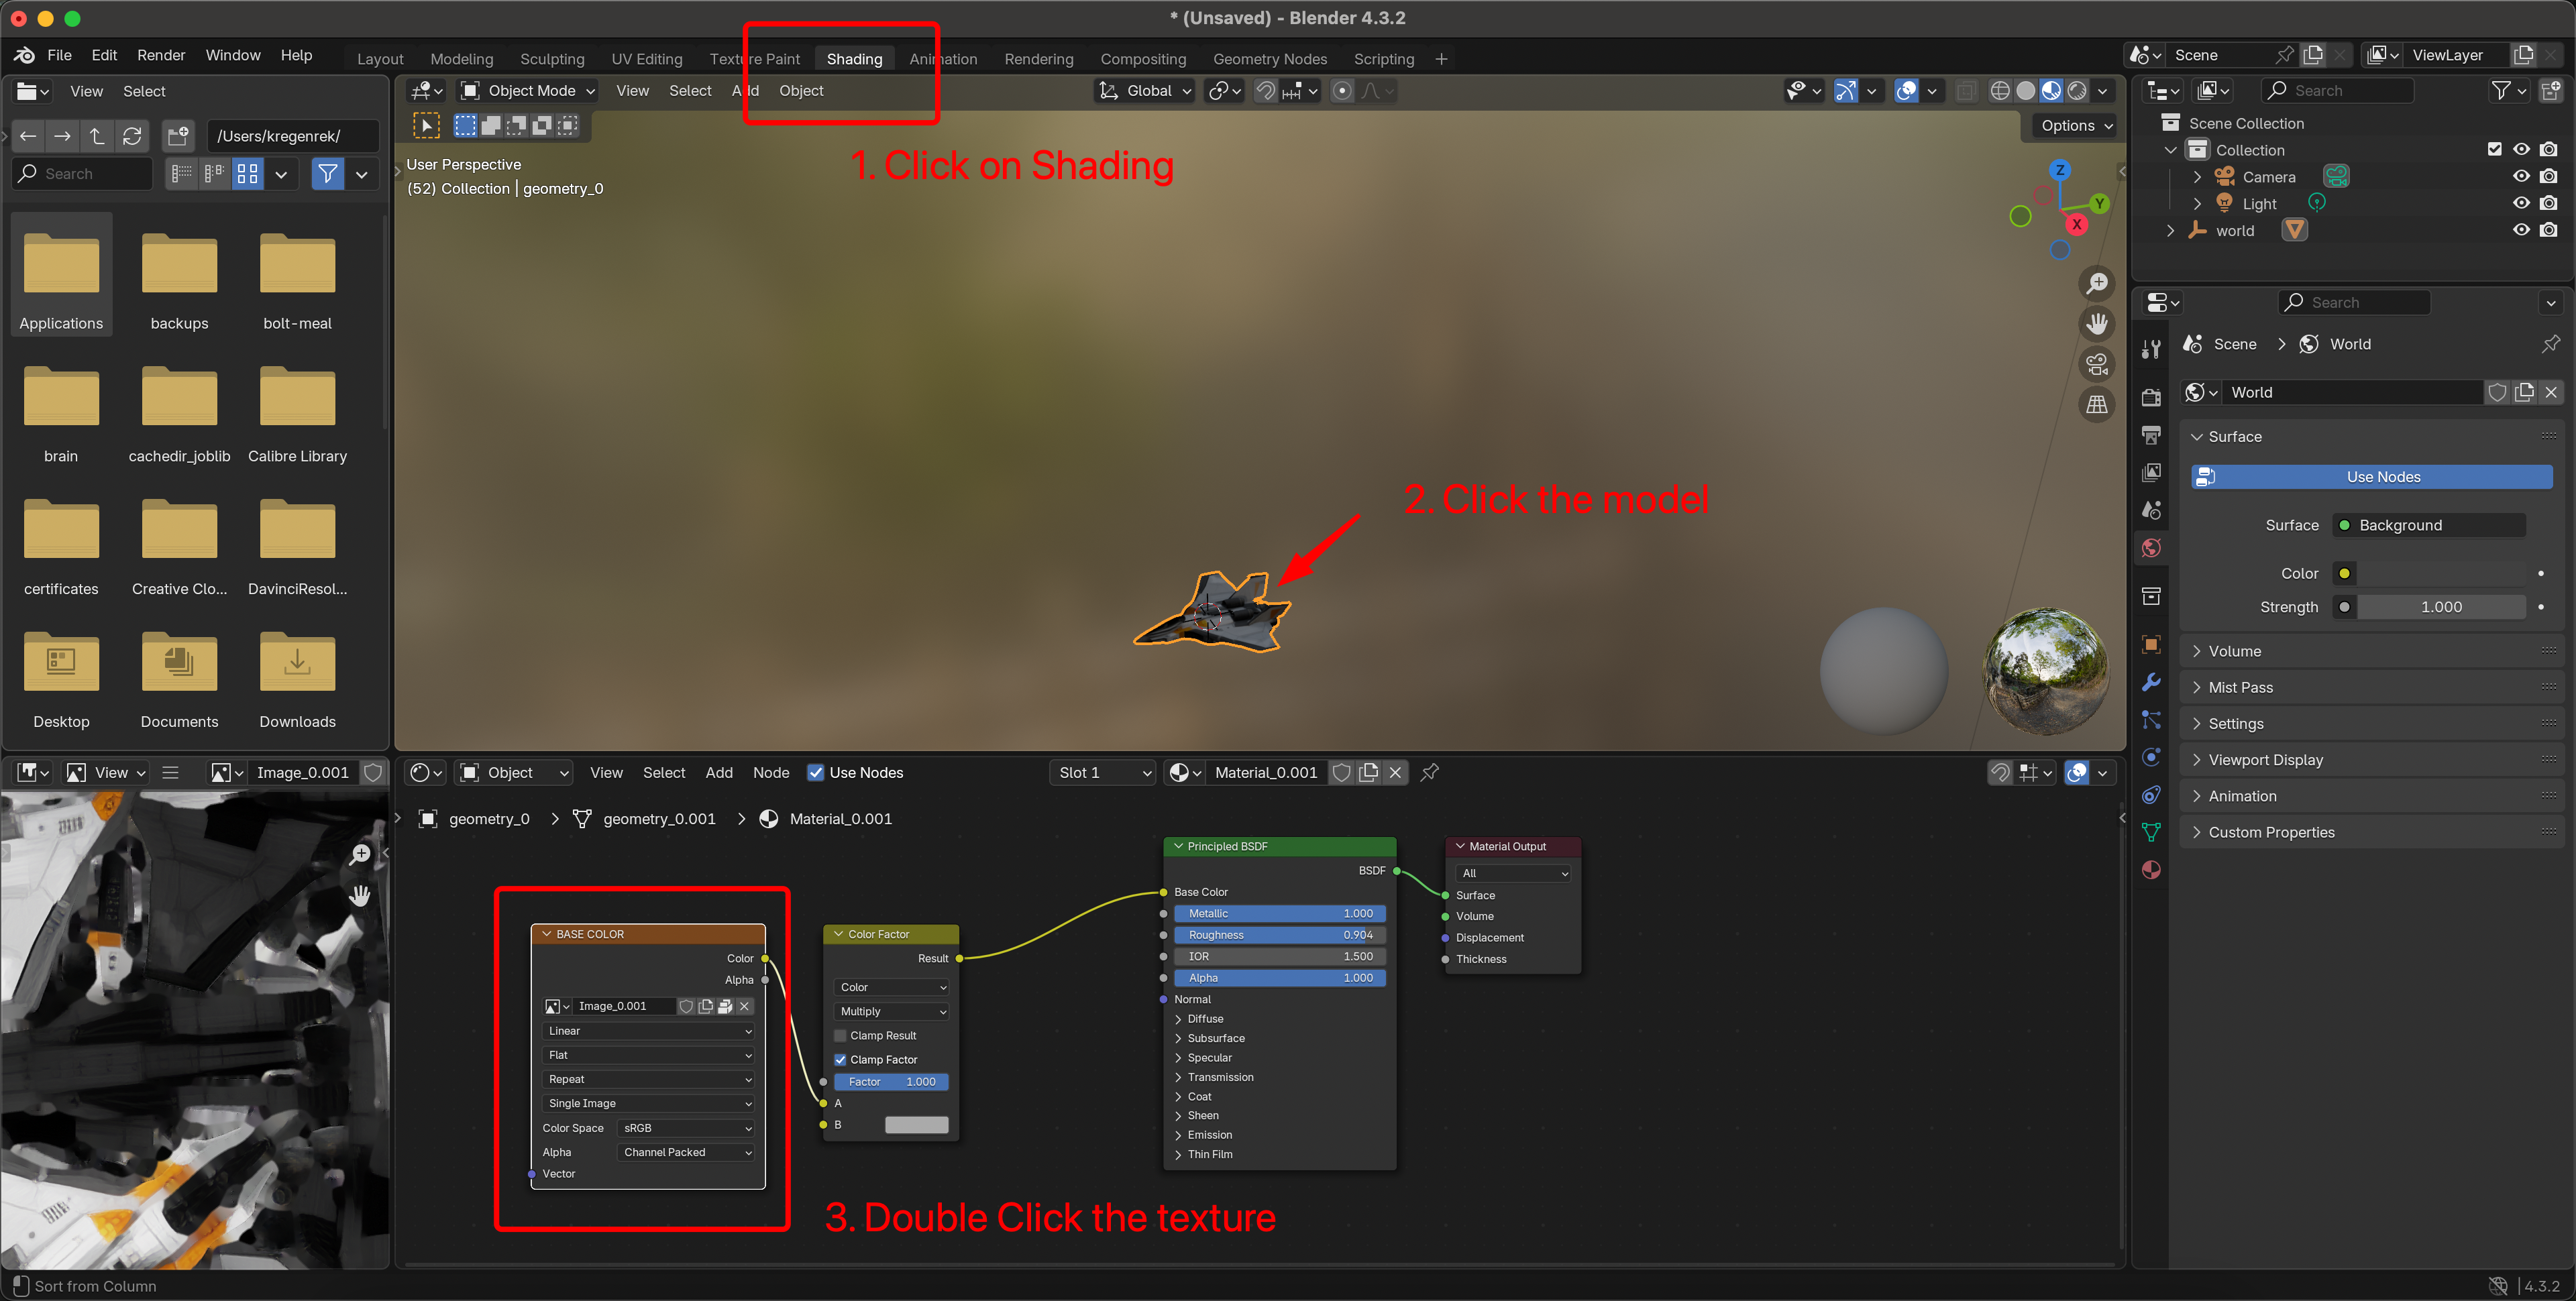
Task: Open the Object Mode dropdown
Action: pos(528,91)
